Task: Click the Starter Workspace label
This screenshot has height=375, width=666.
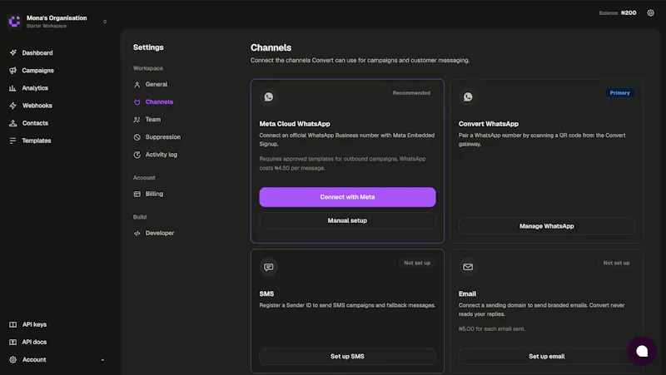Action: (x=47, y=26)
